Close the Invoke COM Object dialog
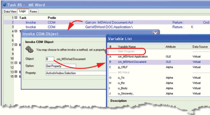 (x=155, y=33)
